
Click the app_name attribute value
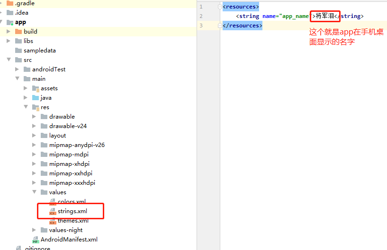295,16
